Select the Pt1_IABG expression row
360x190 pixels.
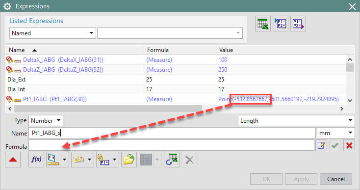[176, 99]
